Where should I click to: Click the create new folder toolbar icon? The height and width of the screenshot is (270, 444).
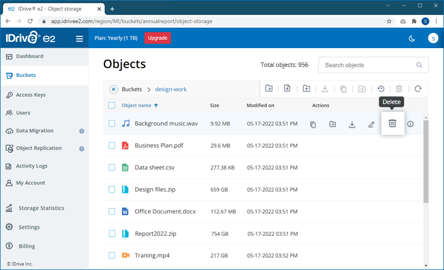269,89
